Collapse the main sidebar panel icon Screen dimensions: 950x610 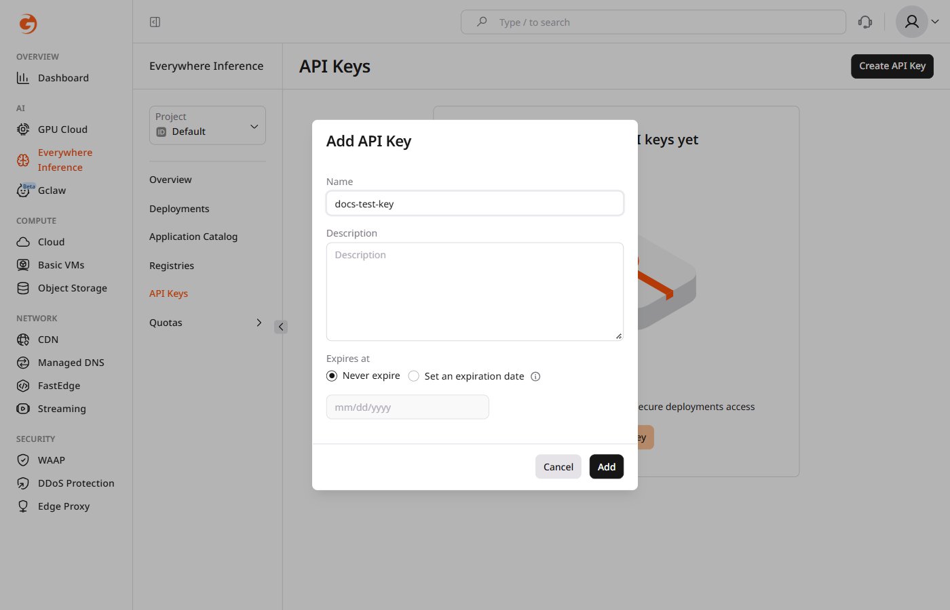point(155,22)
